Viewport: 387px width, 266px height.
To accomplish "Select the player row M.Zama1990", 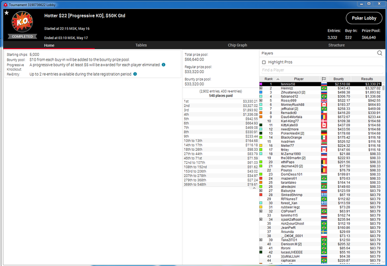I will click(320, 153).
